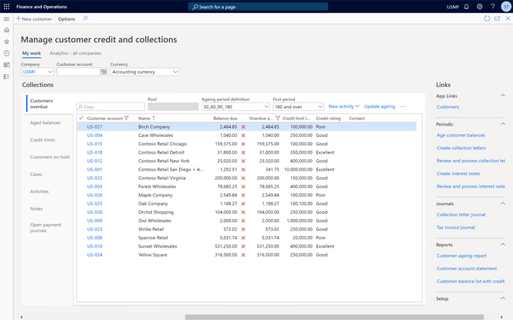
Task: Select Notes tab
Action: point(37,209)
